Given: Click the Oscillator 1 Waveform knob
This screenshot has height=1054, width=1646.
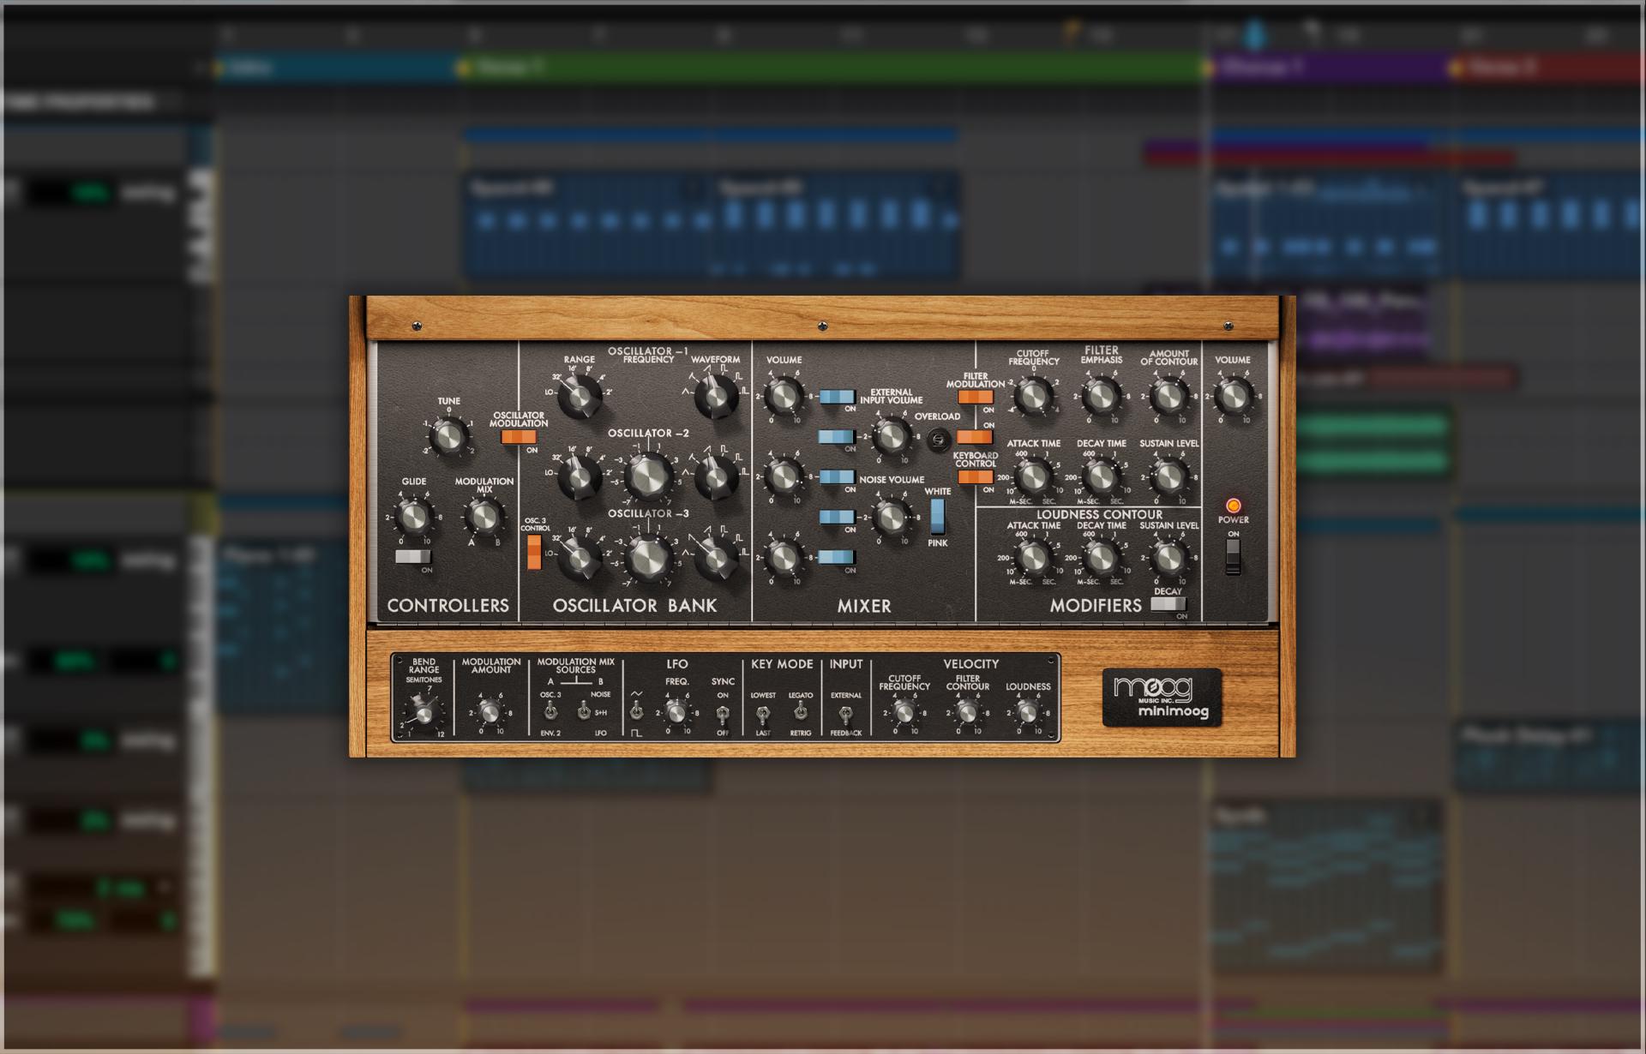Looking at the screenshot, I should tap(715, 397).
